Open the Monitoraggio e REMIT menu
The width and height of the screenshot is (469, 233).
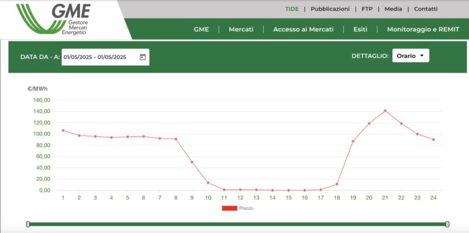pyautogui.click(x=423, y=29)
